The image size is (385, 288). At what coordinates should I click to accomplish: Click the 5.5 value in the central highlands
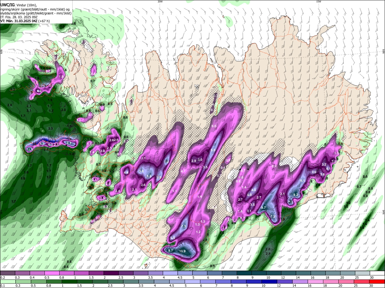(x=213, y=150)
